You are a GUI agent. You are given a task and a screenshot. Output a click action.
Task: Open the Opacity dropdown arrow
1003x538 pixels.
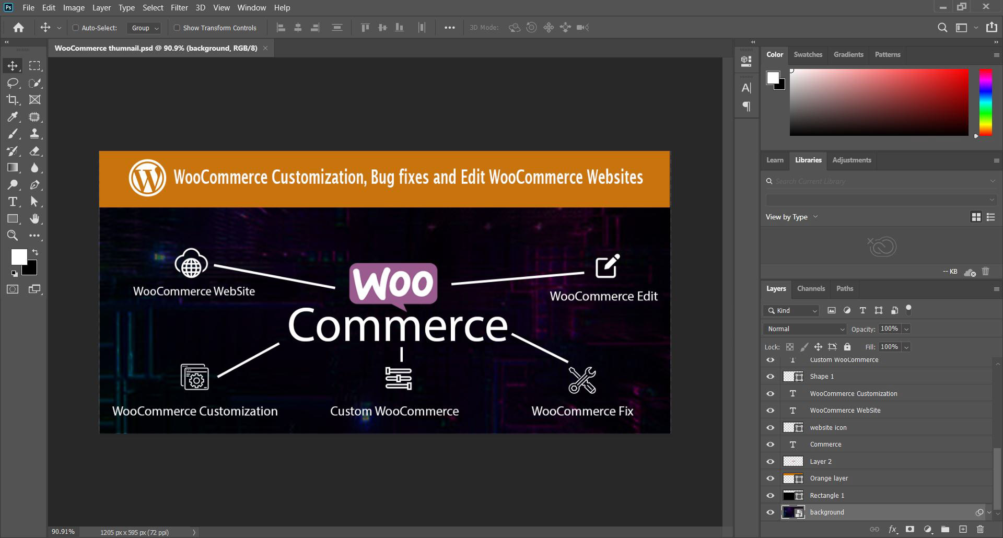[906, 329]
